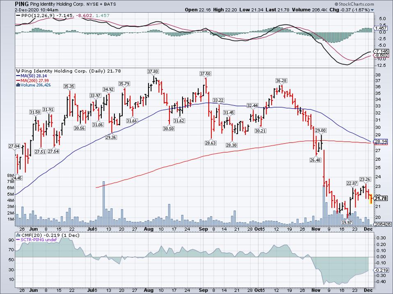The image size is (393, 294).
Task: Click the 206426 volume tag on the right axis
Action: [382, 224]
